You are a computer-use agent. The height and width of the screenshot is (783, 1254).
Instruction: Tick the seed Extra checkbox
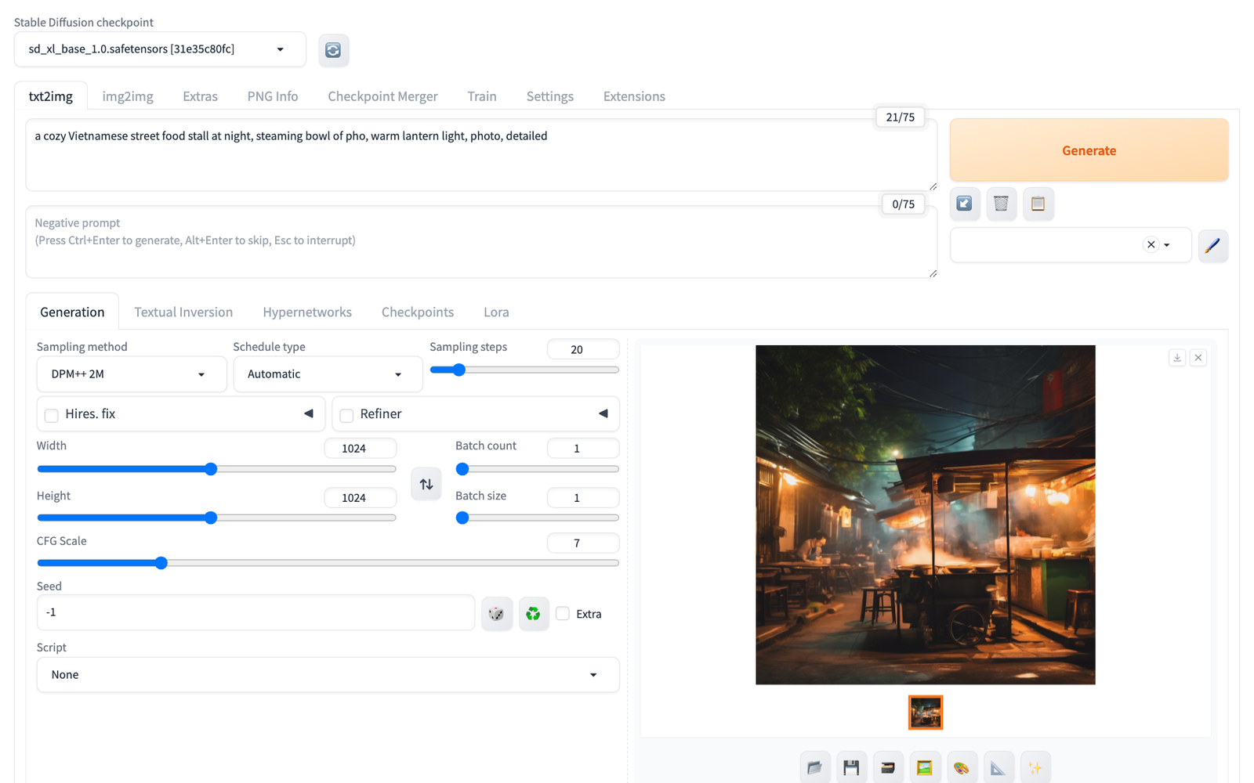tap(563, 614)
